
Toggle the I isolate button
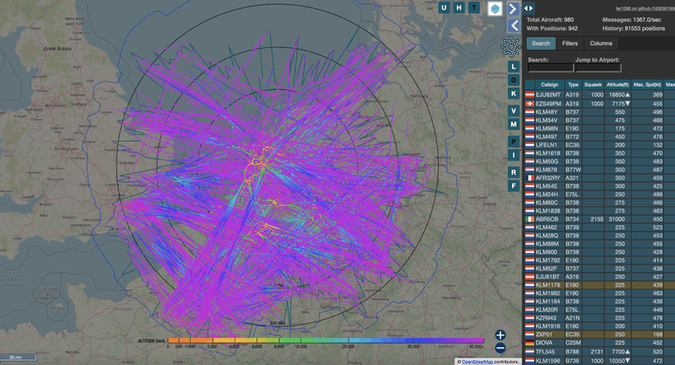click(513, 155)
